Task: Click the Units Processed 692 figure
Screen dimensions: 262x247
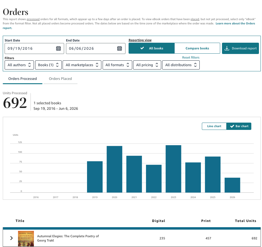Action: tap(15, 103)
